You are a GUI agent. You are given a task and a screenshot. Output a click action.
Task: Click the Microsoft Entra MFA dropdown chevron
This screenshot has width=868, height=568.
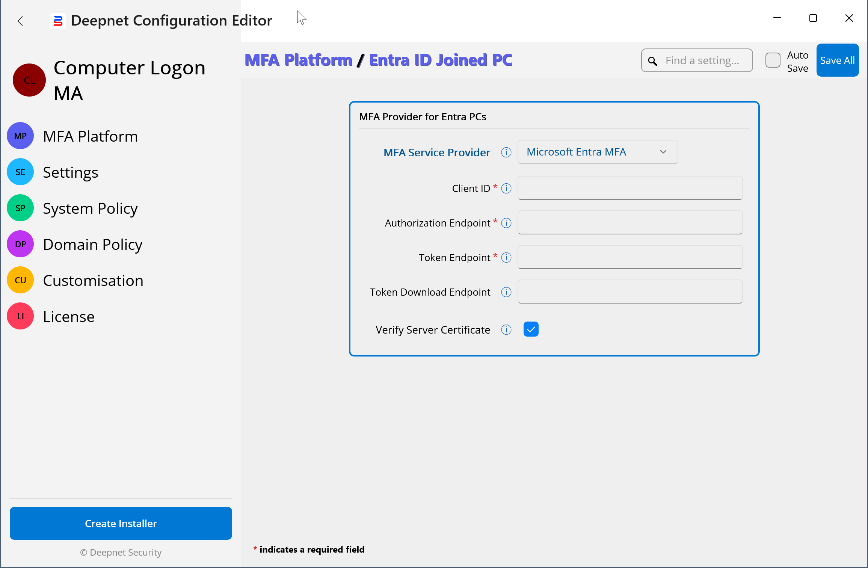tap(663, 152)
